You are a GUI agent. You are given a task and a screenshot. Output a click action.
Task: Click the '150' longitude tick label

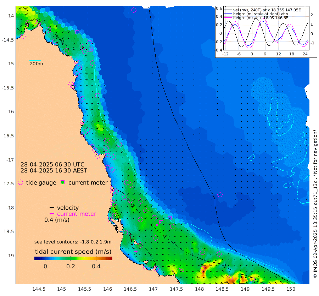pos(291,289)
